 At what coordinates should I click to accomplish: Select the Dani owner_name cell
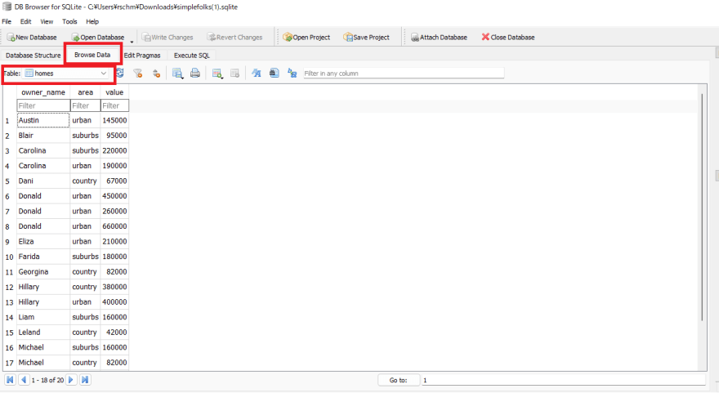pos(43,181)
